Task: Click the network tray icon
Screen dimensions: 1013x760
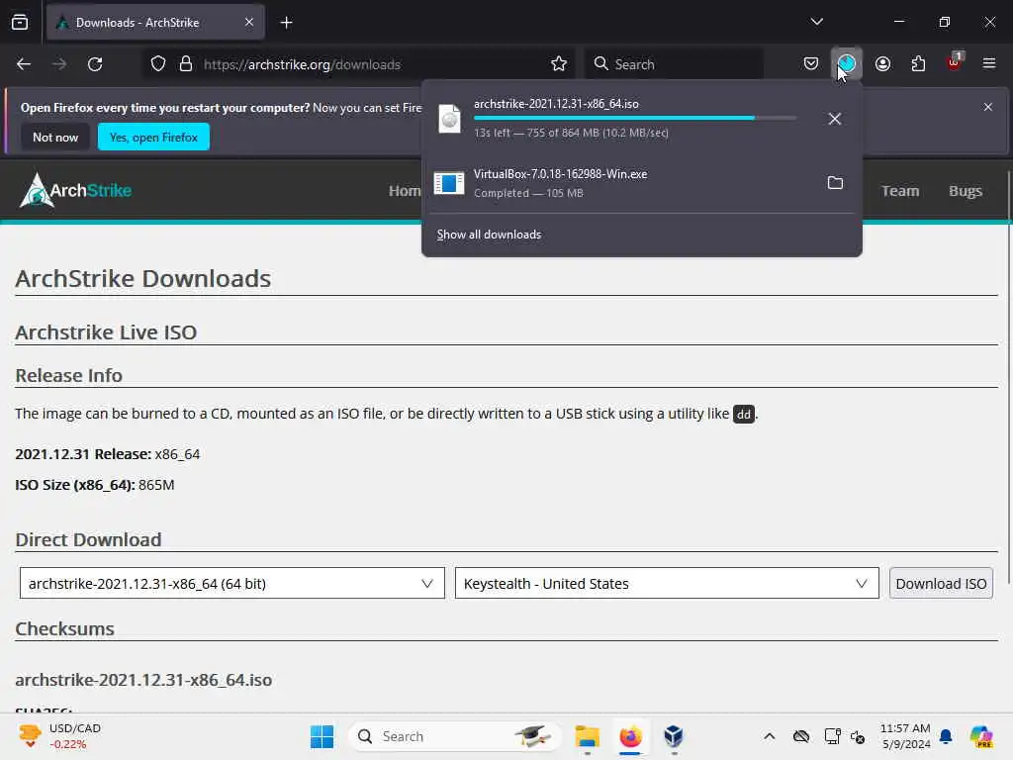Action: (832, 736)
